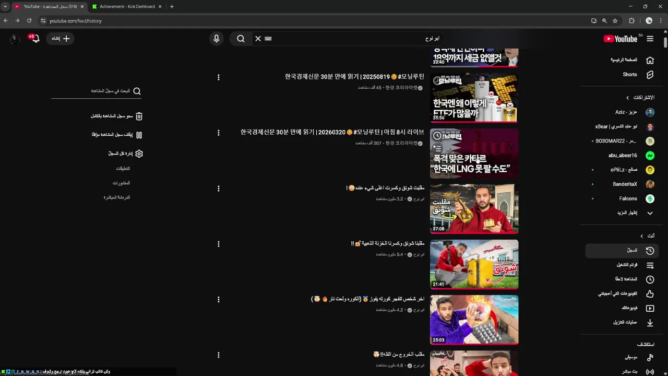Clear the search box with X
Screen dimensions: 668x376
258,39
